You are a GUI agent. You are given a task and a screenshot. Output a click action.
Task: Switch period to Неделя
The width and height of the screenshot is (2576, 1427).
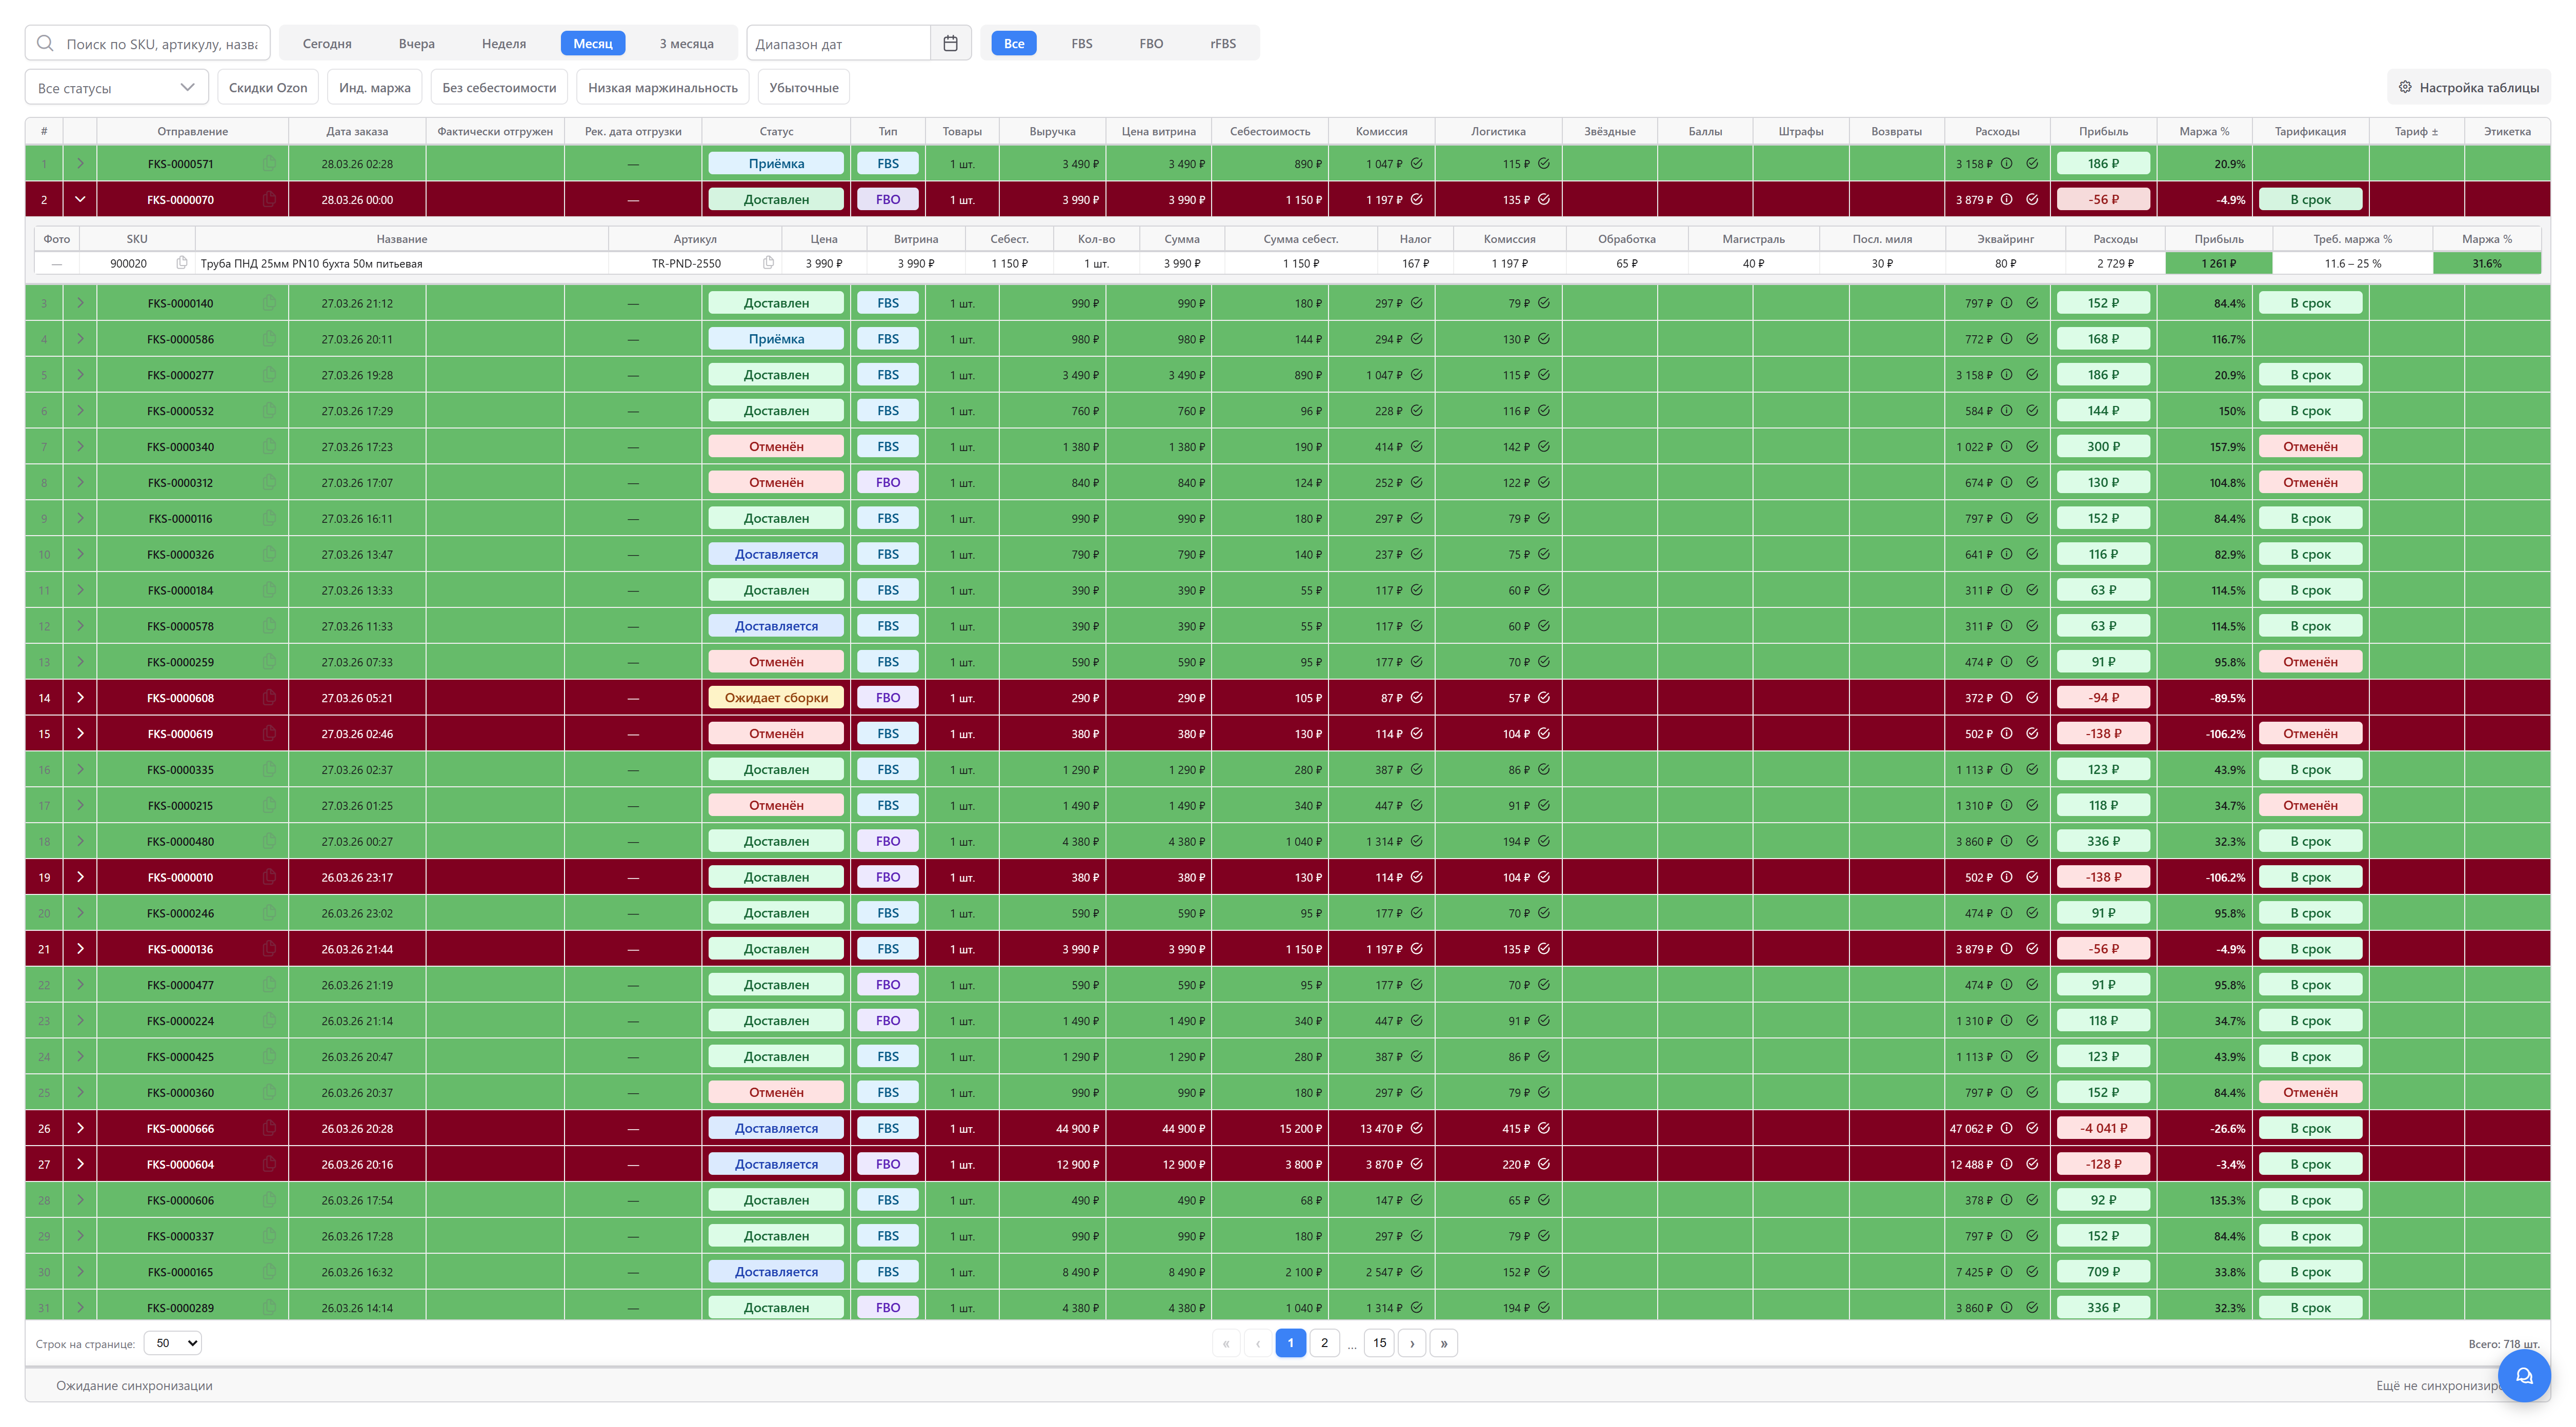click(503, 43)
